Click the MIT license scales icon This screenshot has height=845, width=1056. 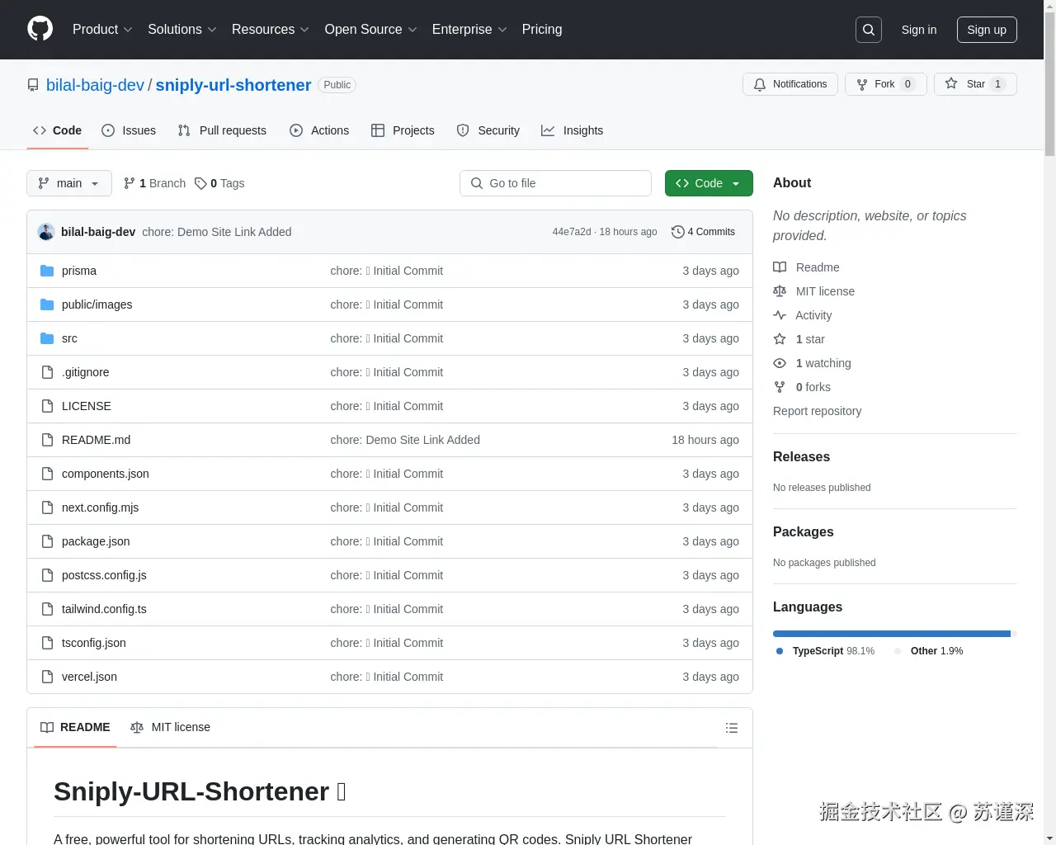[x=780, y=290]
